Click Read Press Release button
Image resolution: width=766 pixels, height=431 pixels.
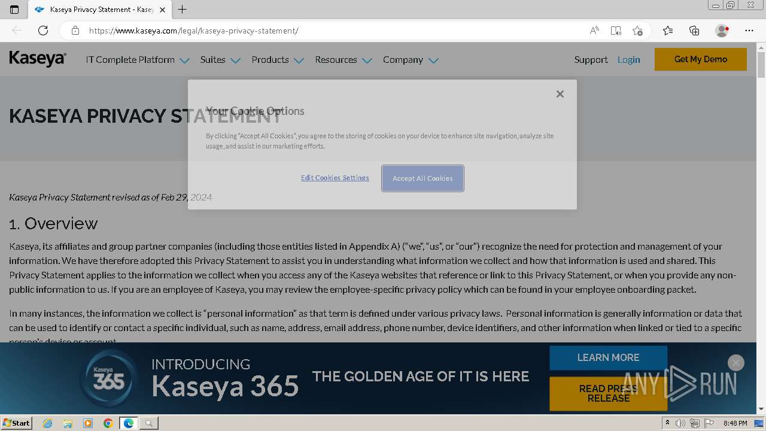pos(608,393)
